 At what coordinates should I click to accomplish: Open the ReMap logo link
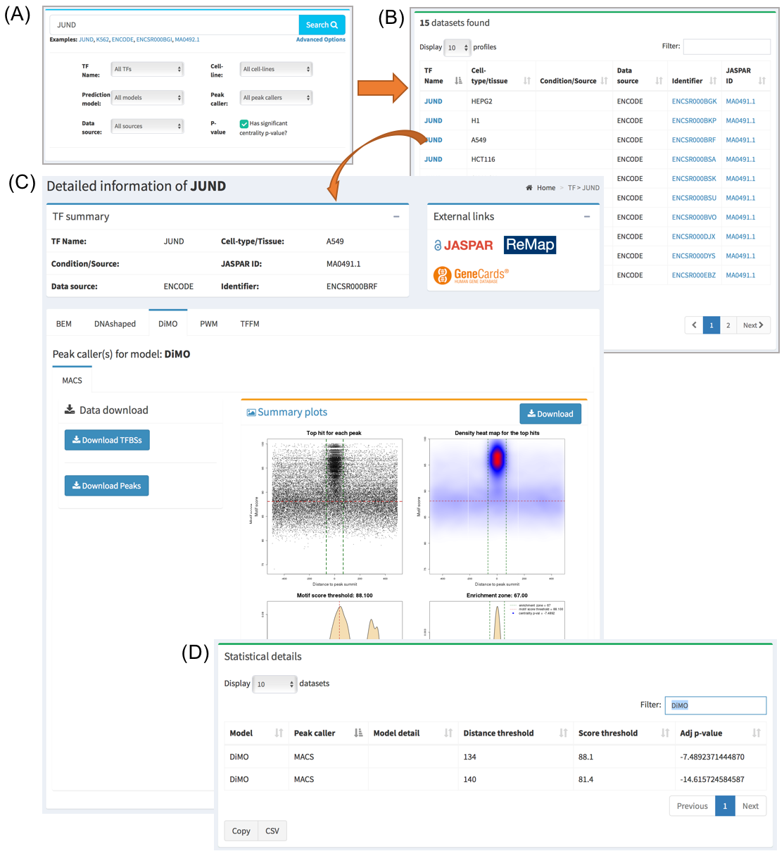[x=530, y=245]
